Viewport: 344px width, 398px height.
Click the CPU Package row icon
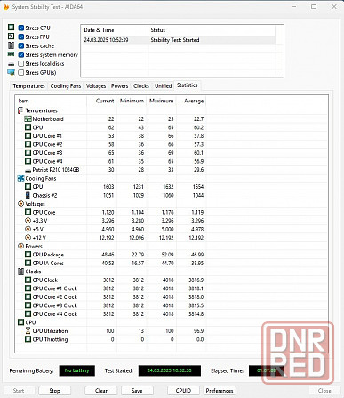28,255
